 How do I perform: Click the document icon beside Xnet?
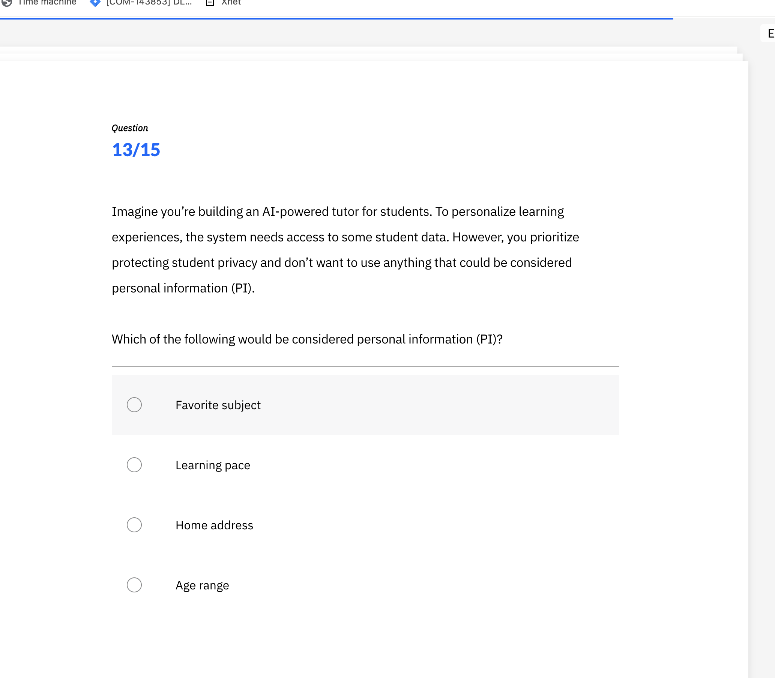coord(210,3)
